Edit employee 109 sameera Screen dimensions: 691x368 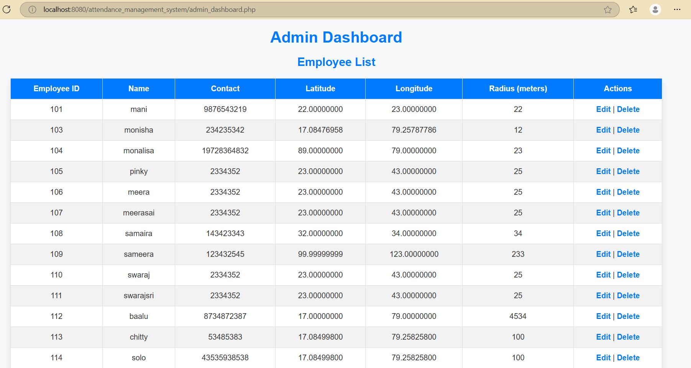(603, 254)
